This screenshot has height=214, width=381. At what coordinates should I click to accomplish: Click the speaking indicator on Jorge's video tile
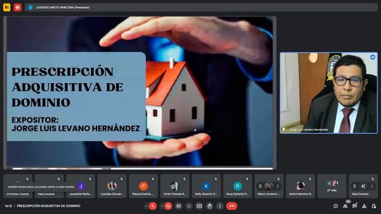373,57
